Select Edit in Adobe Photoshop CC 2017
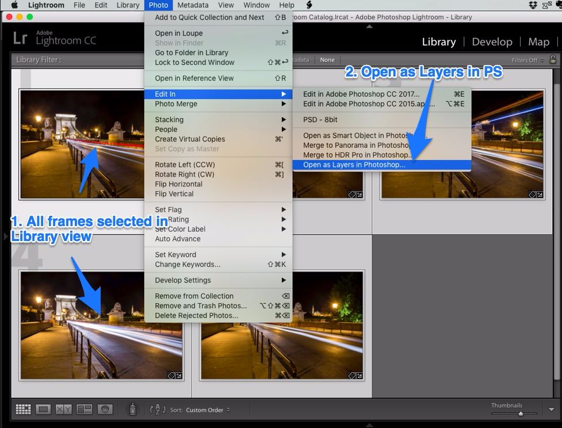Image resolution: width=562 pixels, height=428 pixels. pos(382,94)
